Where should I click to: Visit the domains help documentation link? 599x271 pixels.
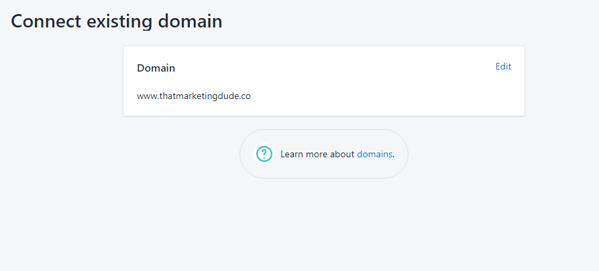click(x=374, y=154)
